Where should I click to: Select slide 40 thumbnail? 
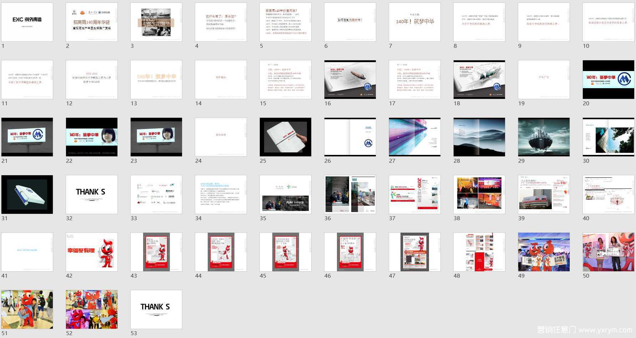coord(609,195)
